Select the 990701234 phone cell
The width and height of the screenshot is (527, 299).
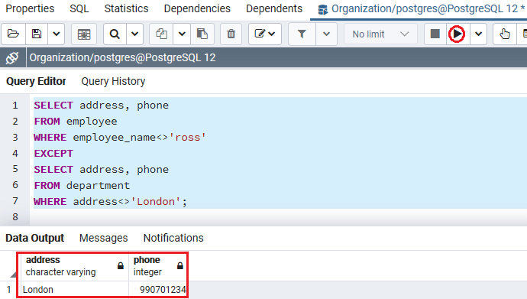pyautogui.click(x=157, y=290)
